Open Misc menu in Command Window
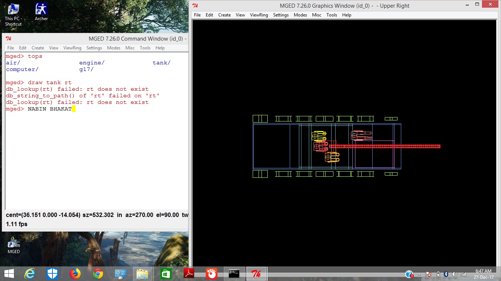This screenshot has height=281, width=501. (130, 48)
